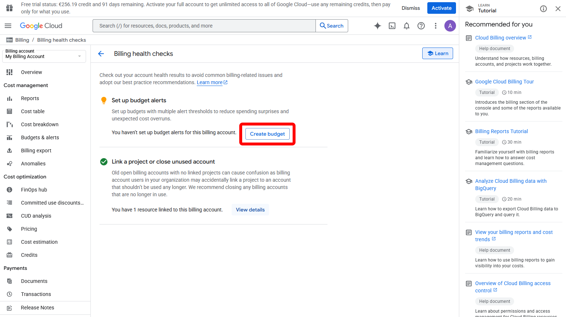This screenshot has height=317, width=566.
Task: Close the Learn Tutorial panel
Action: pyautogui.click(x=558, y=9)
